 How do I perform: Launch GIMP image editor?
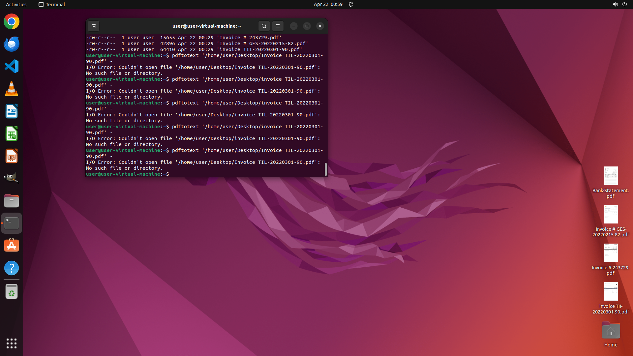pos(12,178)
